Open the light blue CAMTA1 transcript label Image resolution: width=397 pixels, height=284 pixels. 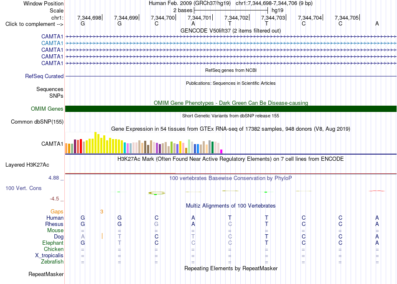pyautogui.click(x=52, y=43)
